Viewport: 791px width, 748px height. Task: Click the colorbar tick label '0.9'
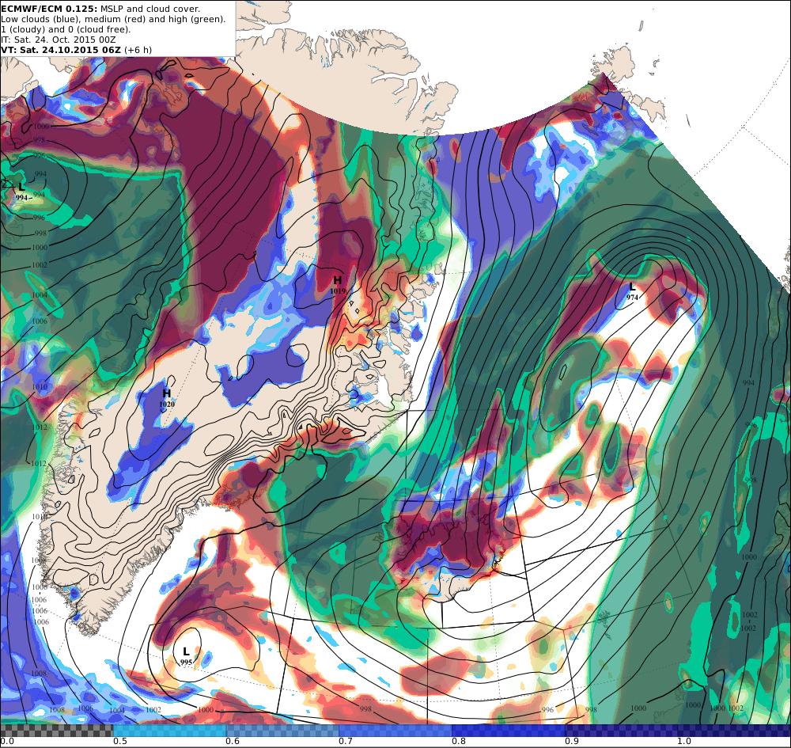tap(572, 742)
